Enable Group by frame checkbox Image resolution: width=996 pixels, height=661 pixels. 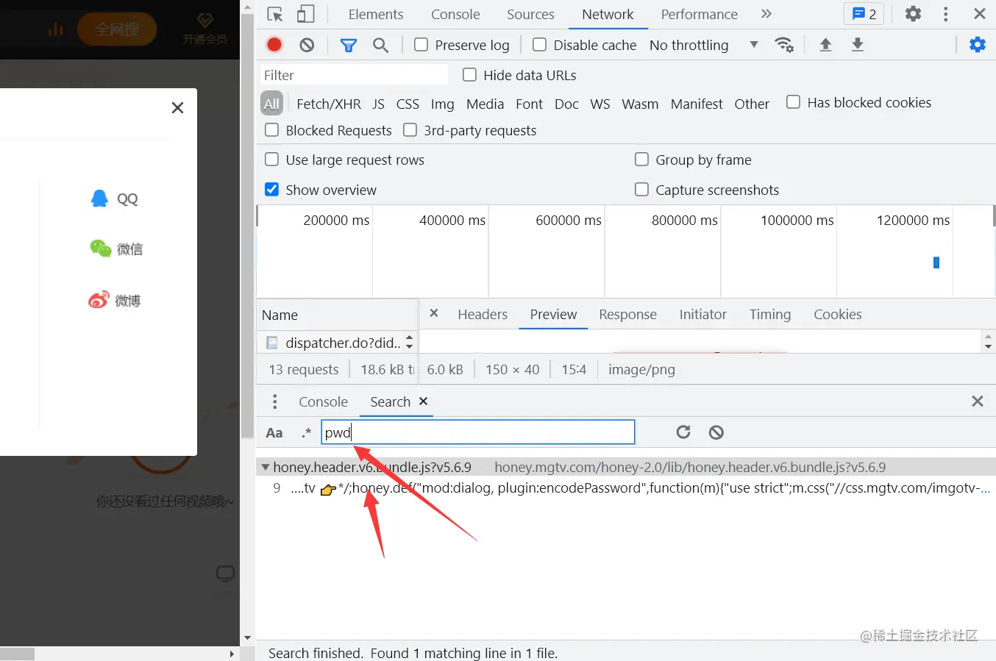641,160
